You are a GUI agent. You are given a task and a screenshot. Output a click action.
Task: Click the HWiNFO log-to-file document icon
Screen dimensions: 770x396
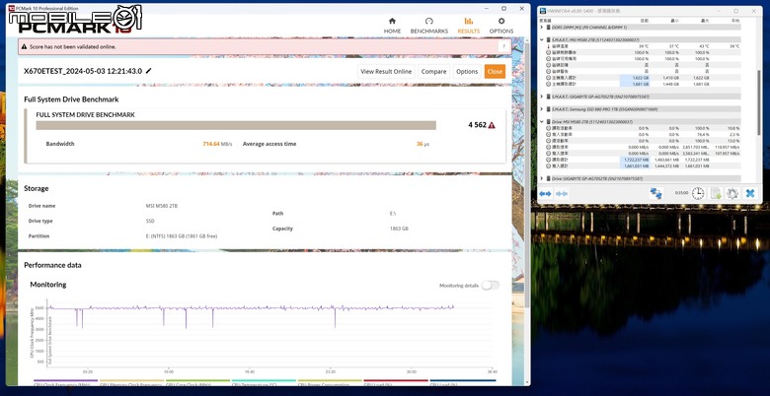716,193
